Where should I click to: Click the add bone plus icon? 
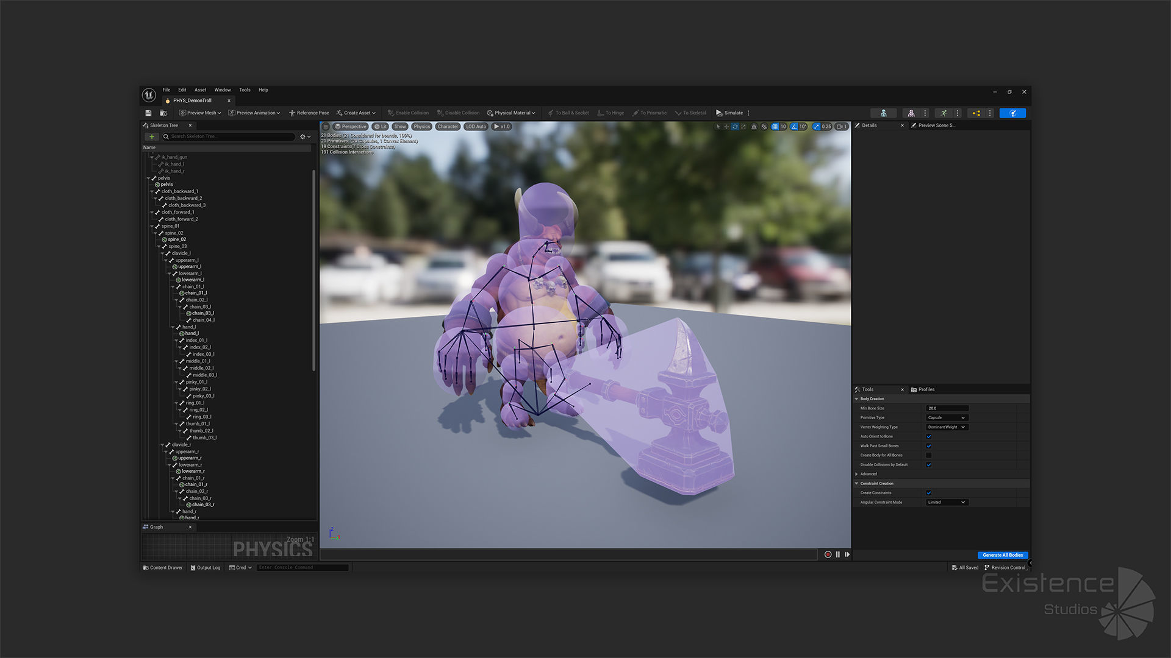click(x=152, y=136)
